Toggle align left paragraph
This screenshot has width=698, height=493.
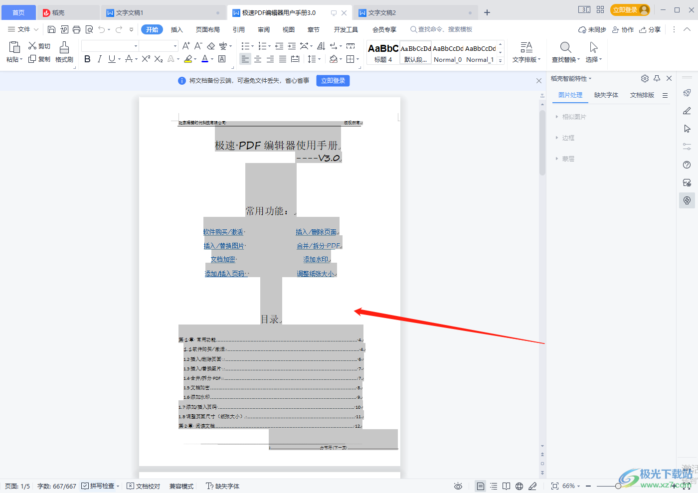pos(245,59)
